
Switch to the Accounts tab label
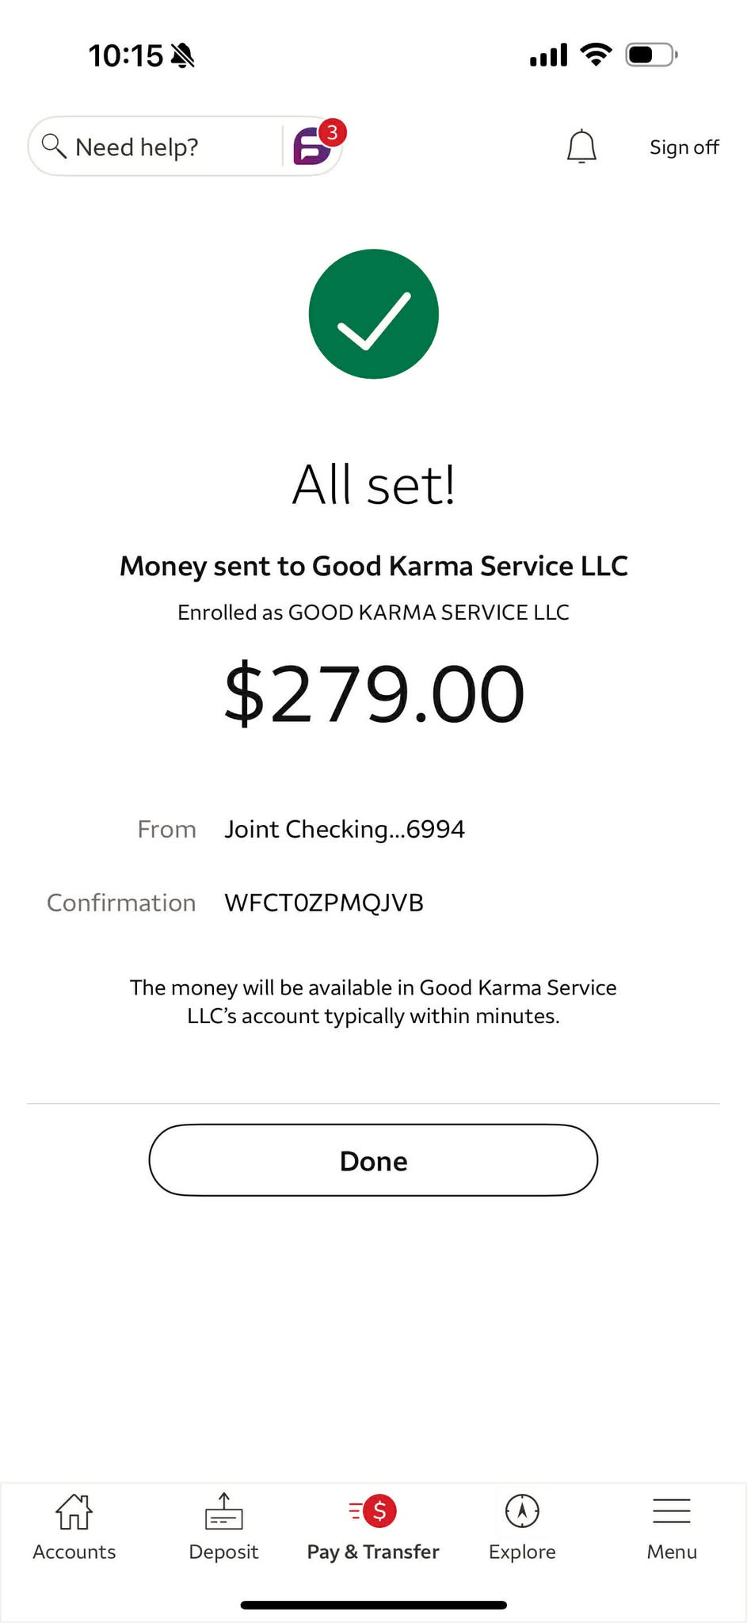(x=74, y=1552)
